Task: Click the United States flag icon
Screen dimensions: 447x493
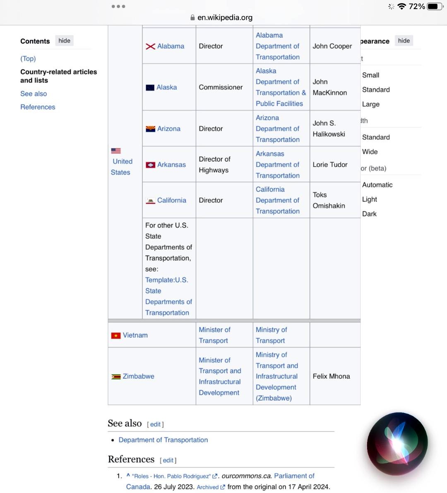Action: (116, 151)
